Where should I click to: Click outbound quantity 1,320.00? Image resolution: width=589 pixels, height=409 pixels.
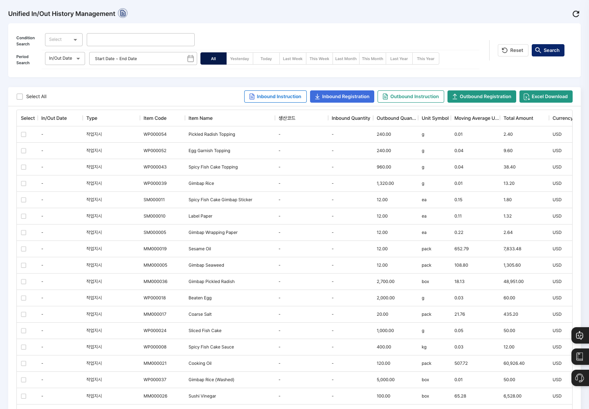(x=385, y=184)
